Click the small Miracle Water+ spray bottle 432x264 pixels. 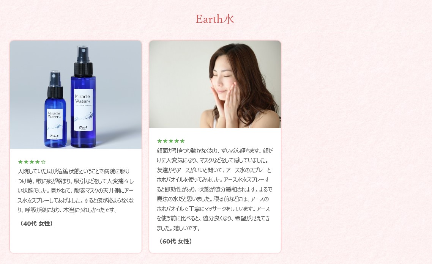pyautogui.click(x=55, y=109)
